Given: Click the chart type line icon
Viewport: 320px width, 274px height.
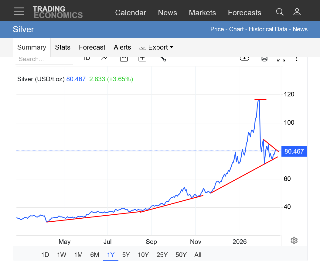Looking at the screenshot, I should coord(104,58).
